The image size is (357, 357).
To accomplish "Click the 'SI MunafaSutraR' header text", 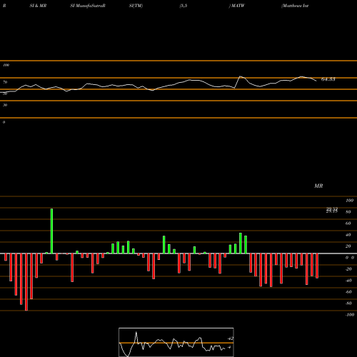I will (x=88, y=6).
